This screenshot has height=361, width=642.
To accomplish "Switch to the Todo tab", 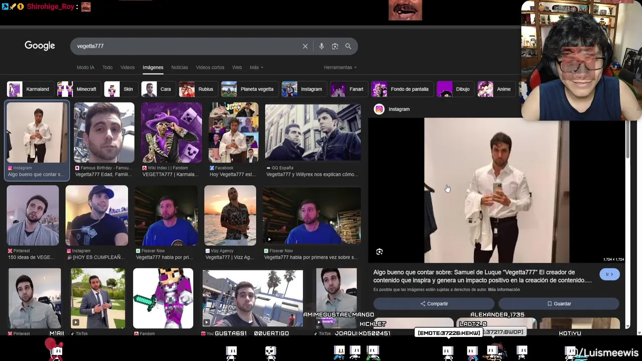I will click(x=107, y=67).
